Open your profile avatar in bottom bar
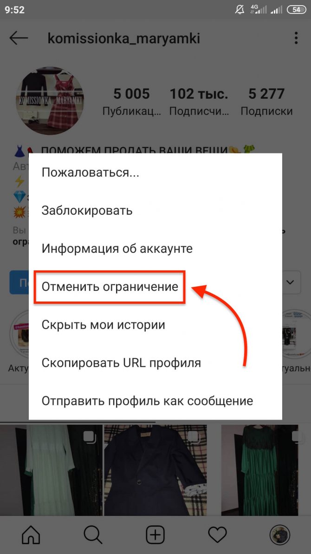 click(x=279, y=534)
